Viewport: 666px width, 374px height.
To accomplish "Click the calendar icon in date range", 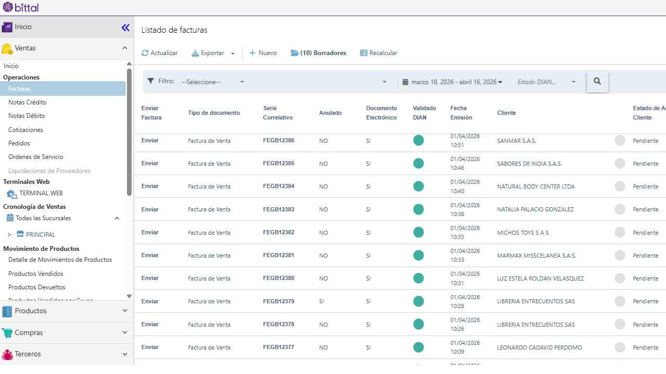I will tap(405, 82).
